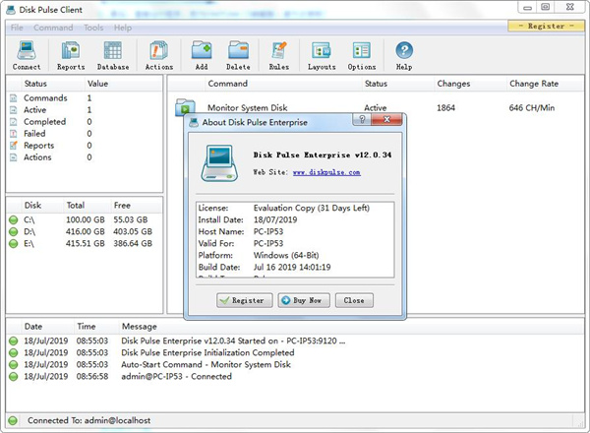The image size is (590, 433).
Task: Click the disk icon in About dialog
Action: 219,163
